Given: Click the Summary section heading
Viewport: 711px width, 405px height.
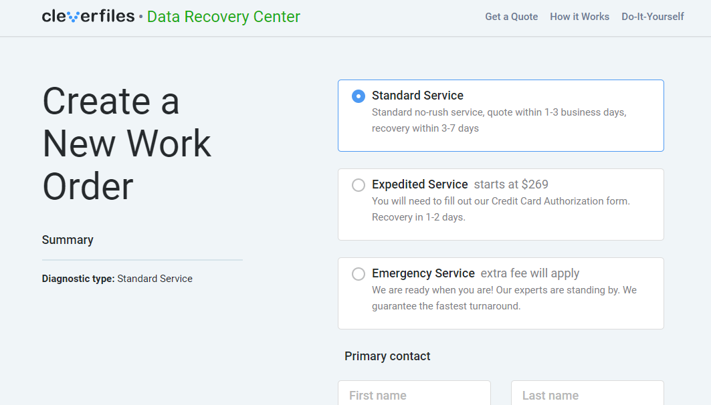Looking at the screenshot, I should click(x=68, y=240).
